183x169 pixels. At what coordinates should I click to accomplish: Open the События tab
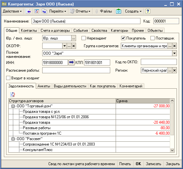pyautogui.click(x=81, y=31)
